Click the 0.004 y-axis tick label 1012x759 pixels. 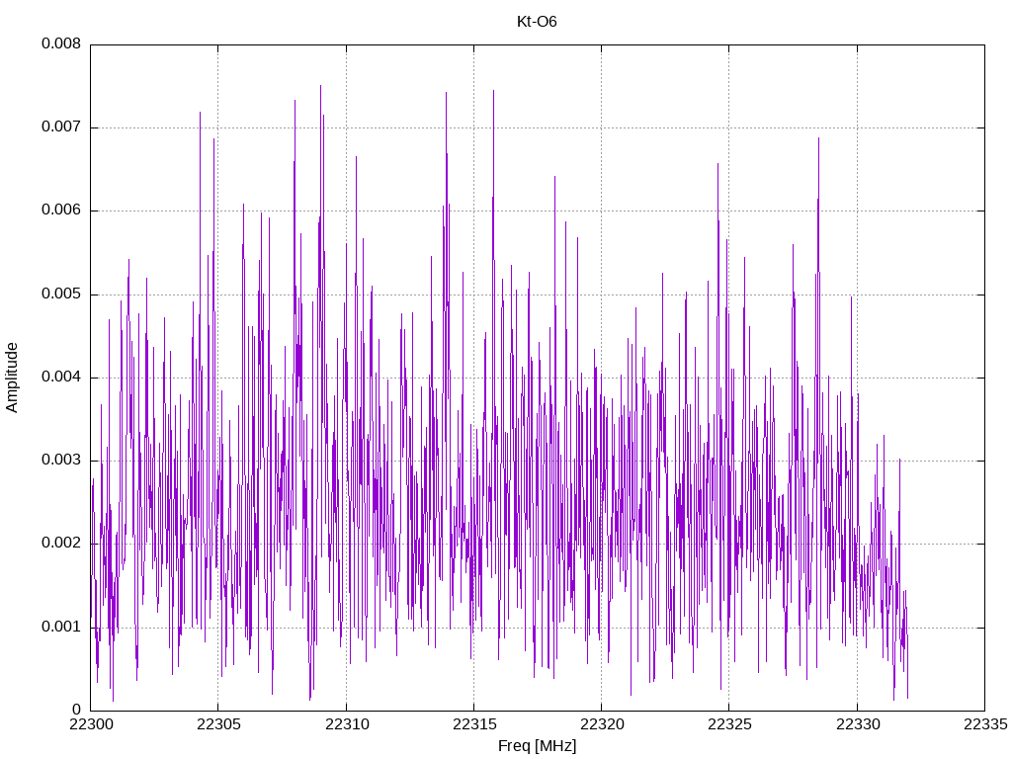pyautogui.click(x=61, y=377)
